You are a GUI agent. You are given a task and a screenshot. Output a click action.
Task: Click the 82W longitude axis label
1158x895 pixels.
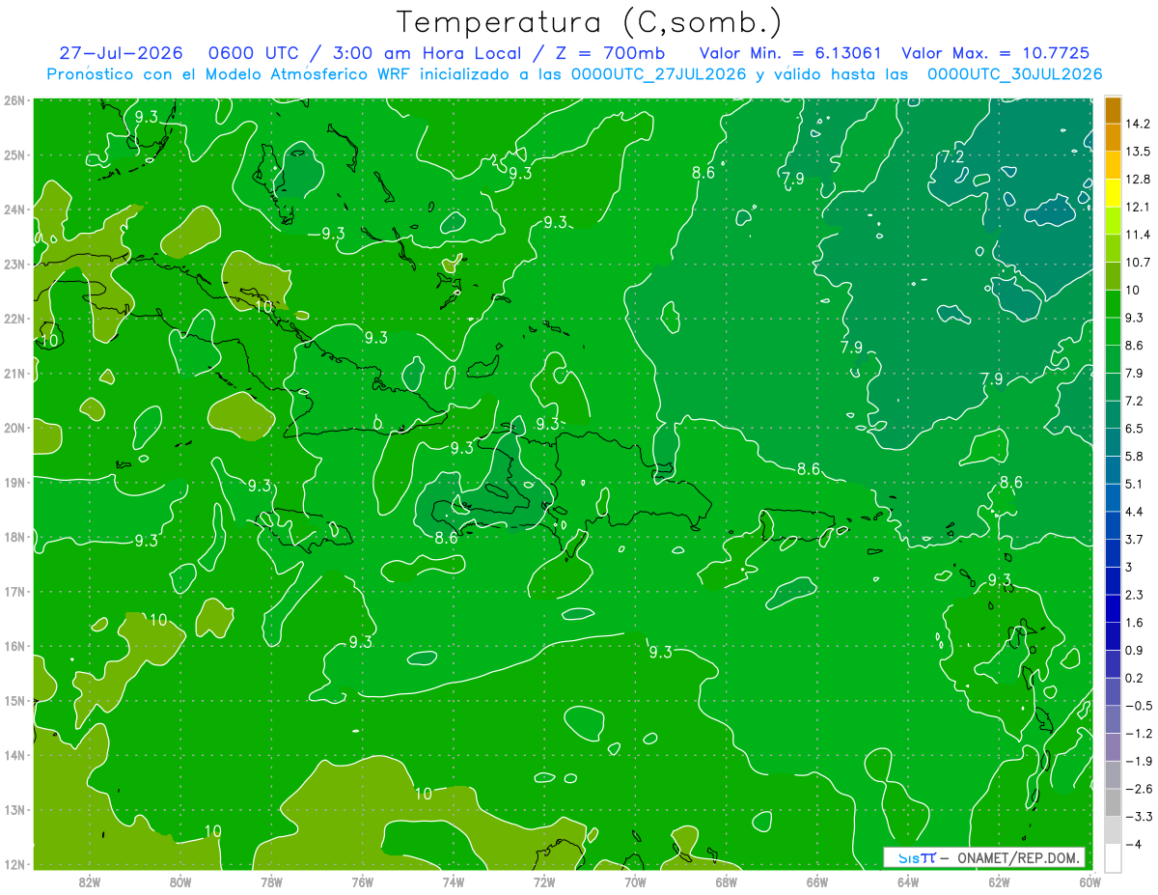(90, 881)
